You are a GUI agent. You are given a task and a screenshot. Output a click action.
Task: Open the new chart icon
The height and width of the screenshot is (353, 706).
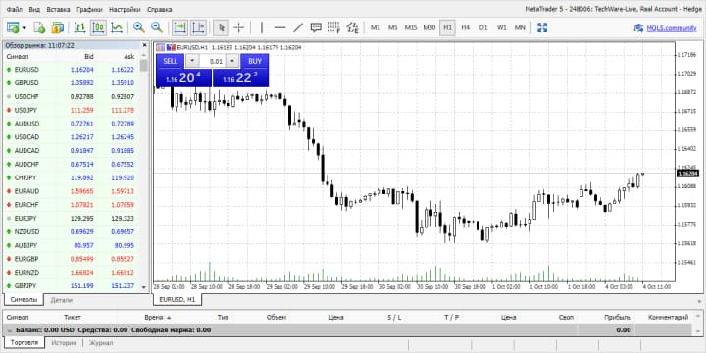[x=13, y=27]
